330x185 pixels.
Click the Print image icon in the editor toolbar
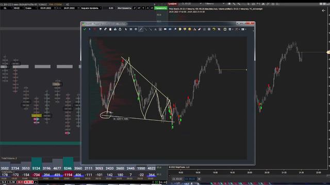coord(120,29)
